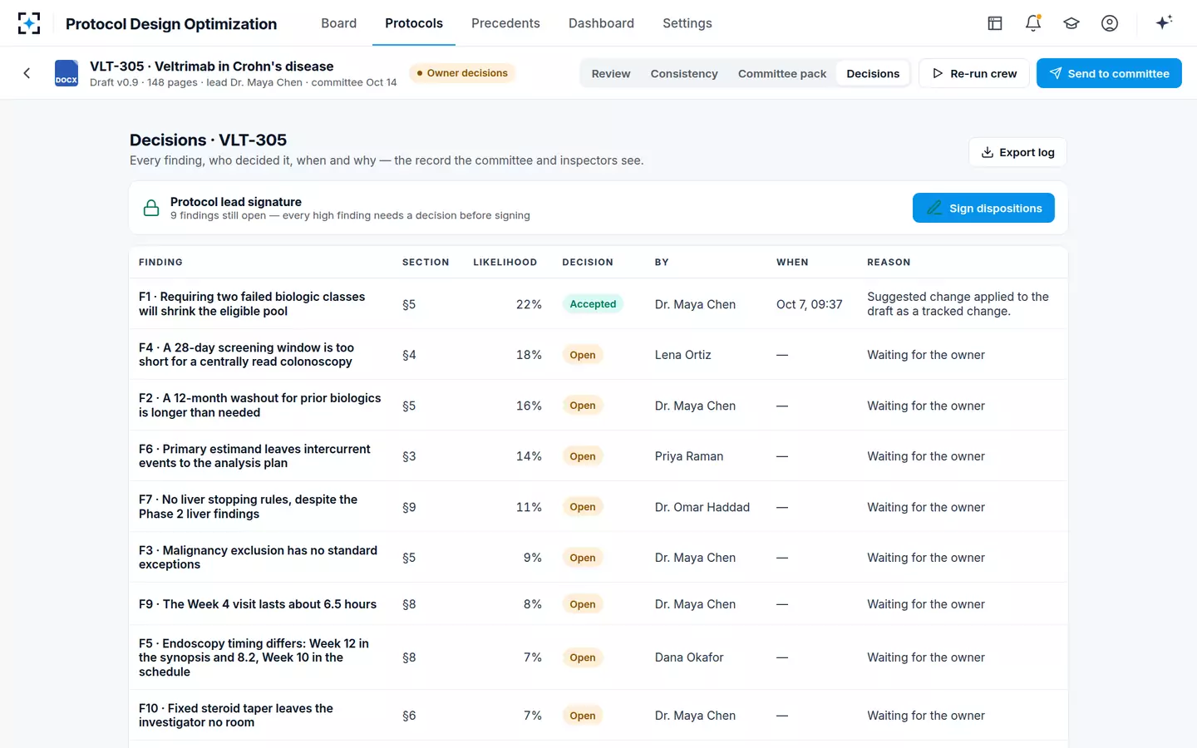Switch to the Protocols tab

point(414,23)
